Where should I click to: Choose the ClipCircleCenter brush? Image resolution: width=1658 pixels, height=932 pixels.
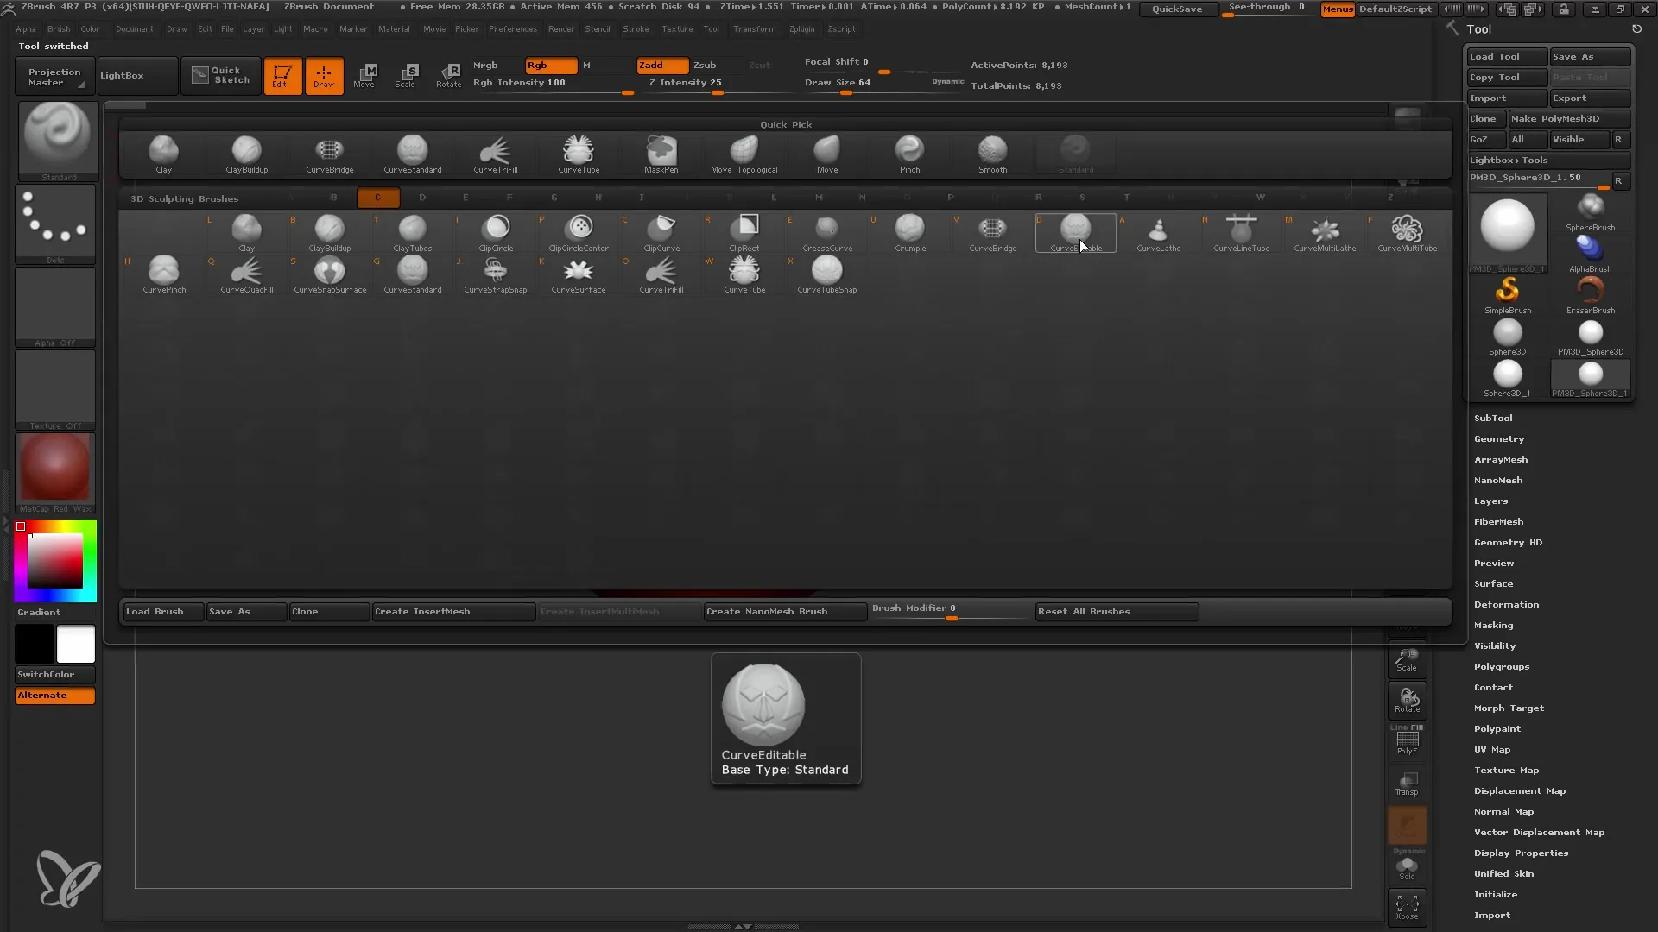579,233
